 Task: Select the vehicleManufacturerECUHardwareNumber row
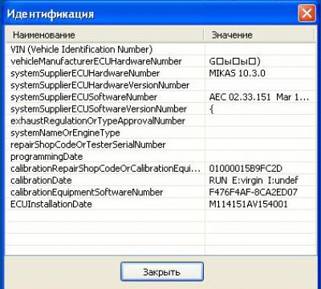point(160,61)
